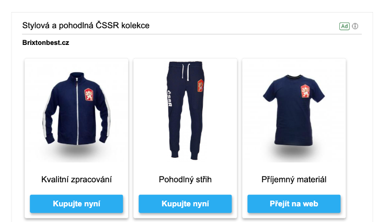
Task: Click the white drawstring on the sweatpants
Action: (x=186, y=72)
